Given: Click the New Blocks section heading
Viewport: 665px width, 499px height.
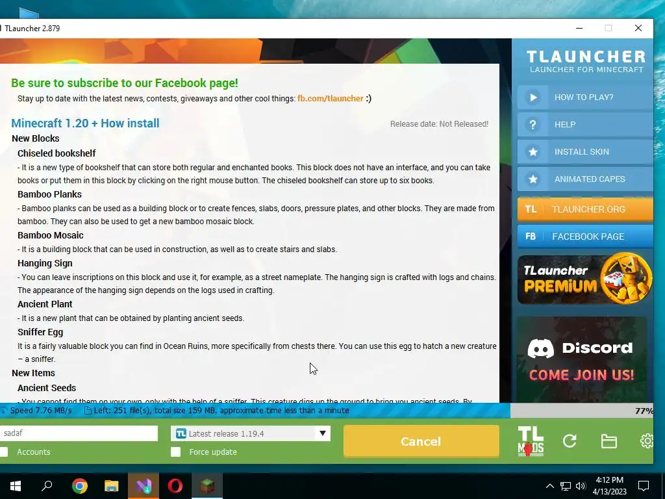Looking at the screenshot, I should [x=36, y=138].
